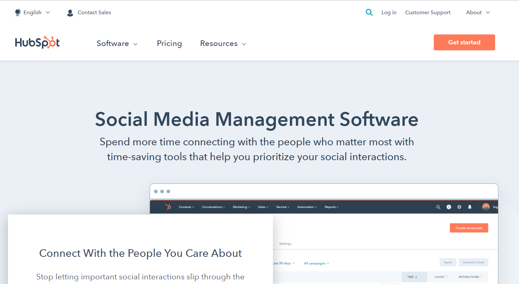Click the info icon in app navbar

(x=449, y=207)
